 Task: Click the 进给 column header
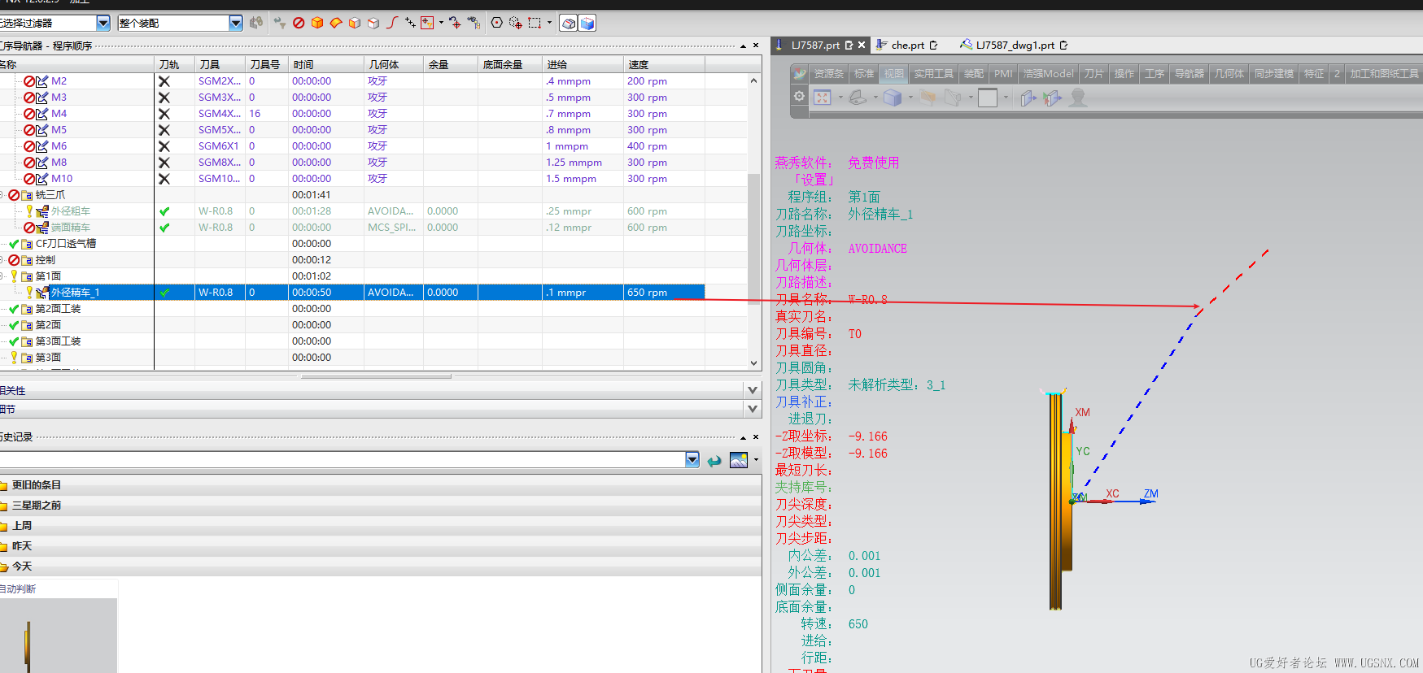(583, 64)
